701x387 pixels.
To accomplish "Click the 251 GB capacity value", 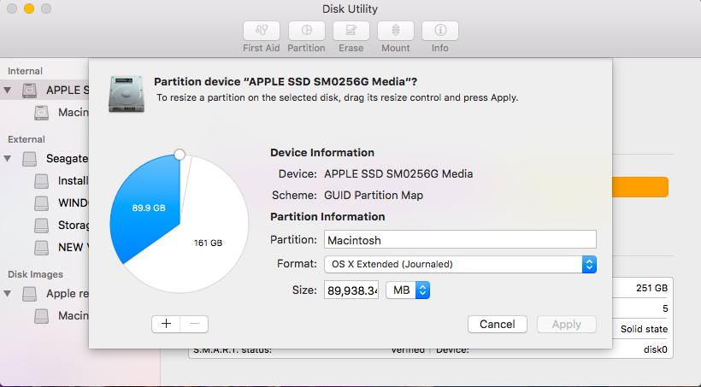I will point(651,288).
